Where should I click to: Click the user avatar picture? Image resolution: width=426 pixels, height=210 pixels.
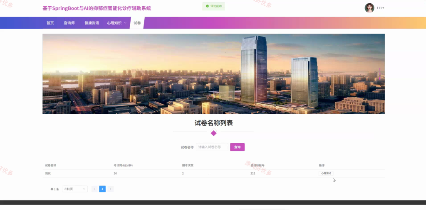pyautogui.click(x=369, y=8)
